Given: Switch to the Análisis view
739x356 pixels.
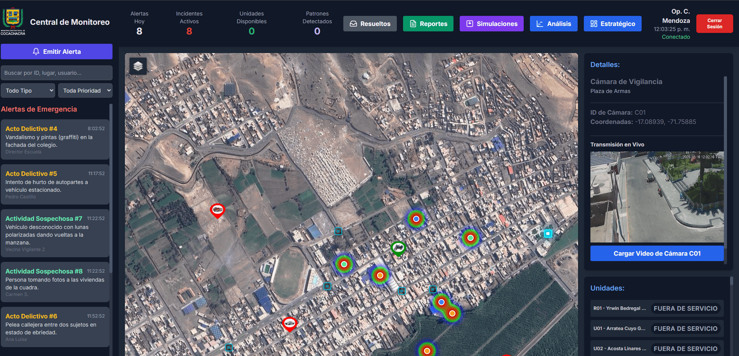Looking at the screenshot, I should click(x=553, y=24).
